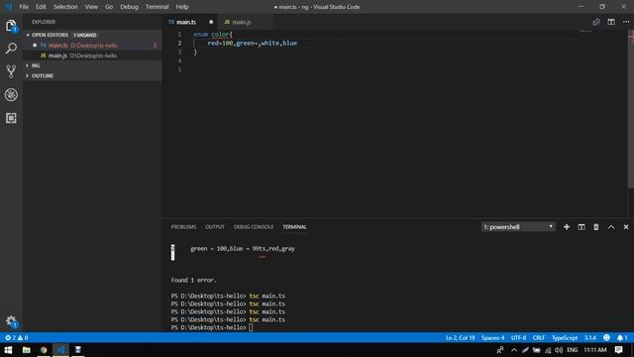The width and height of the screenshot is (634, 357).
Task: Click the VS Code taskbar icon
Action: point(61,350)
